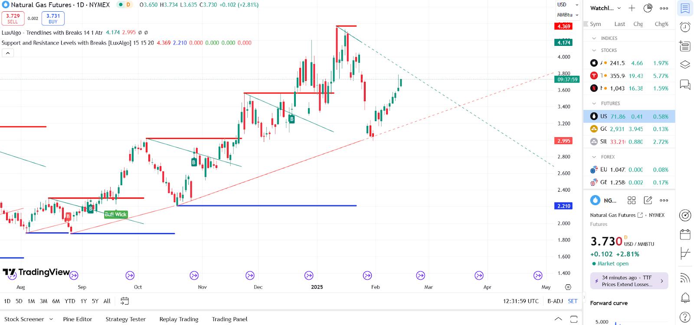Open the Help Center question mark icon
This screenshot has height=325, width=694.
tap(685, 317)
